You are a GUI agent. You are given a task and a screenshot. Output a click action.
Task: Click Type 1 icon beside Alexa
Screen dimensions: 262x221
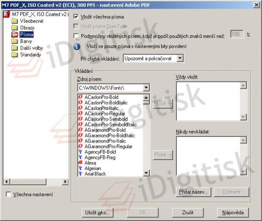click(x=80, y=163)
